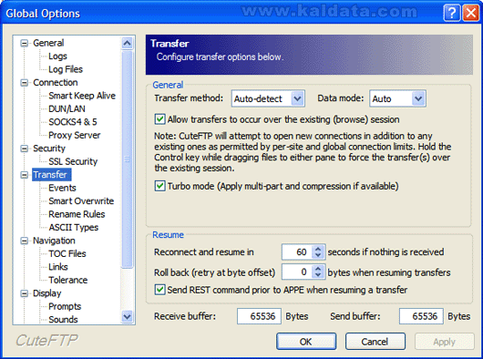Screen dimensions: 483x359
Task: Click the reconnect seconds field
Action: (x=297, y=252)
